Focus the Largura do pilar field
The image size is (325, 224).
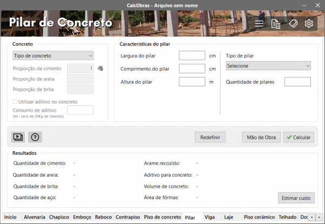click(192, 56)
